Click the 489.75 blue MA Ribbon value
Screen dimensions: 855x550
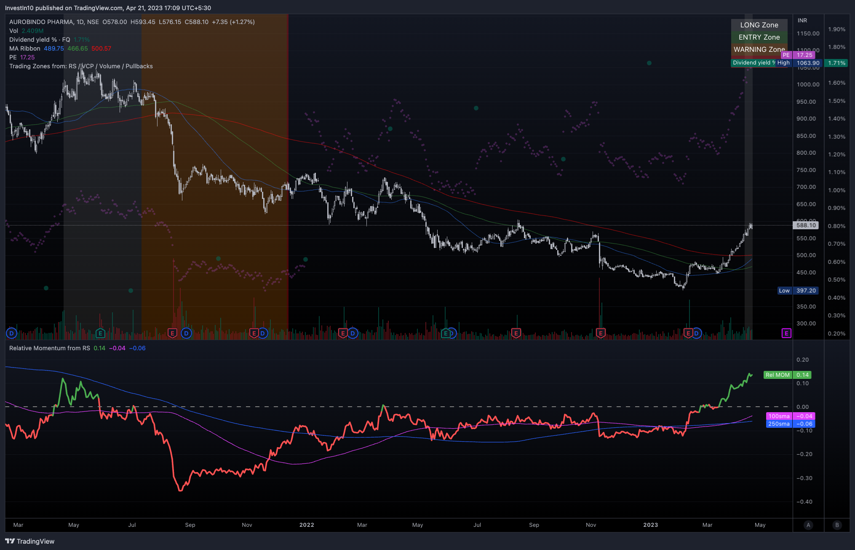(54, 48)
